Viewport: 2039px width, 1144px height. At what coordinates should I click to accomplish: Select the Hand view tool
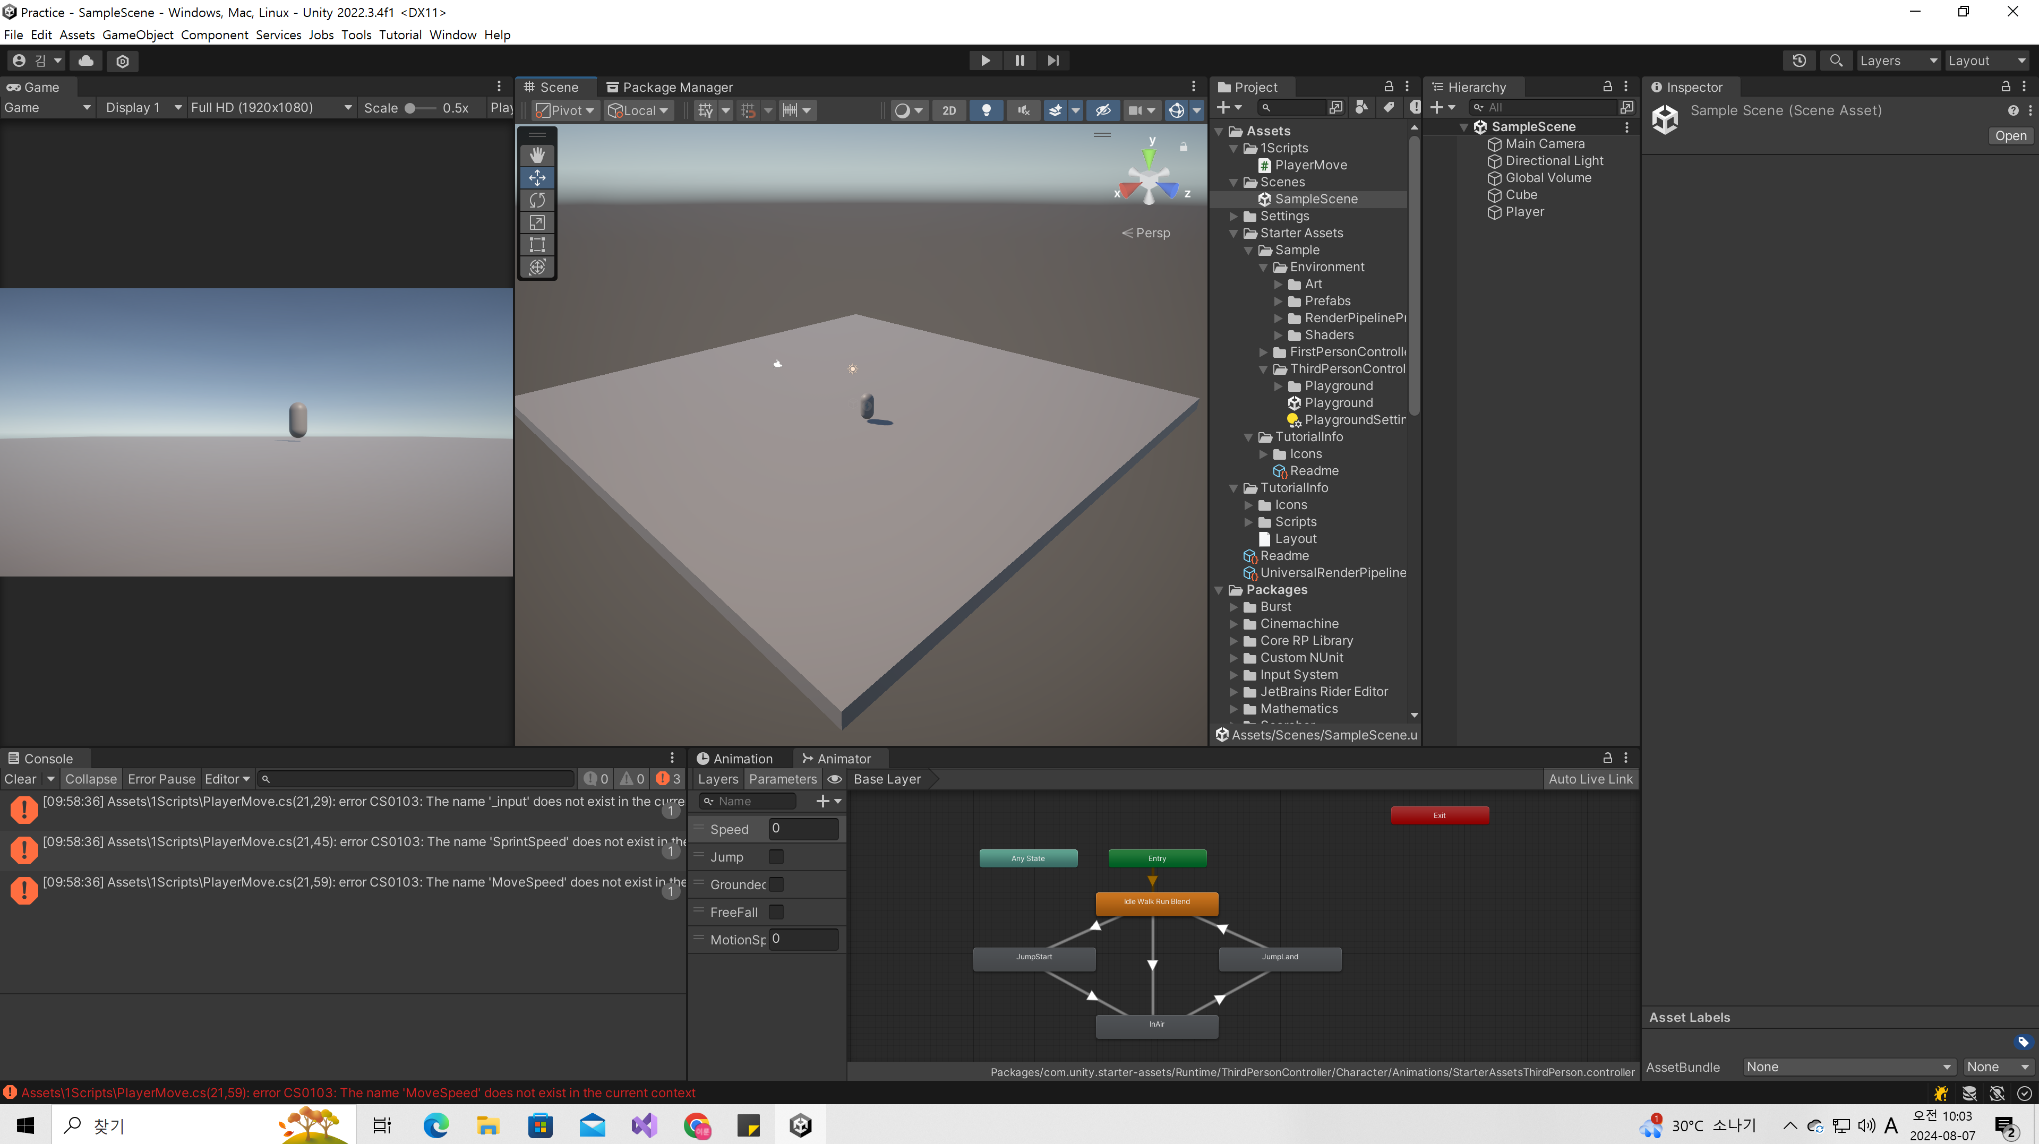537,155
